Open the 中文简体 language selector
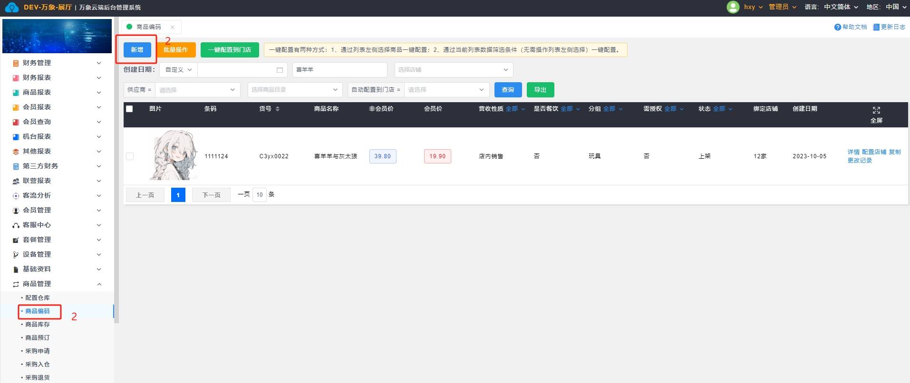Screen dimensions: 910x383 pos(841,7)
